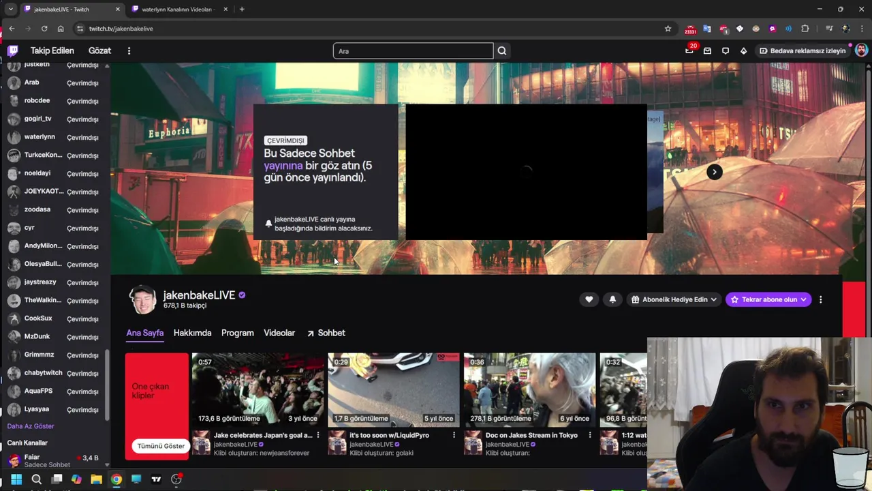Switch to the Program tab

(238, 333)
